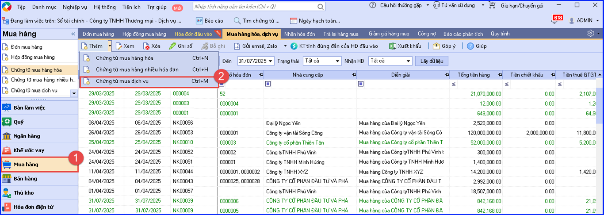Click the Góp ý button
The height and width of the screenshot is (215, 604).
[x=444, y=46]
